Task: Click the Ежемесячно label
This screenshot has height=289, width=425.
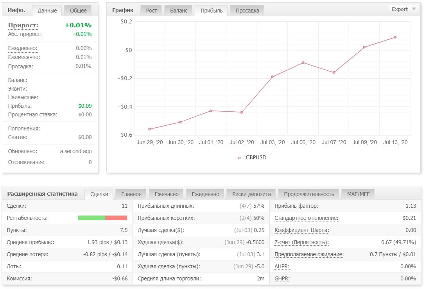Action: coord(24,57)
